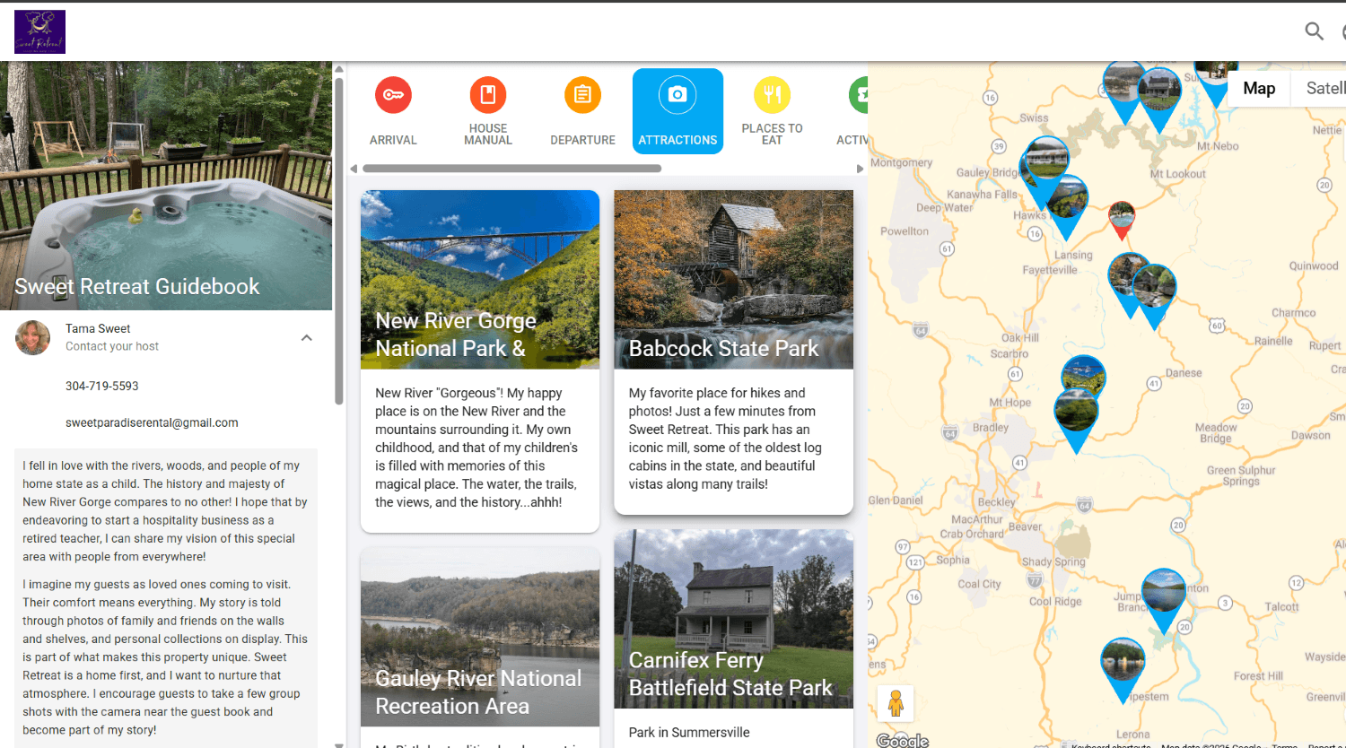Select the Attractions camera tab
This screenshot has height=748, width=1346.
pos(677,111)
